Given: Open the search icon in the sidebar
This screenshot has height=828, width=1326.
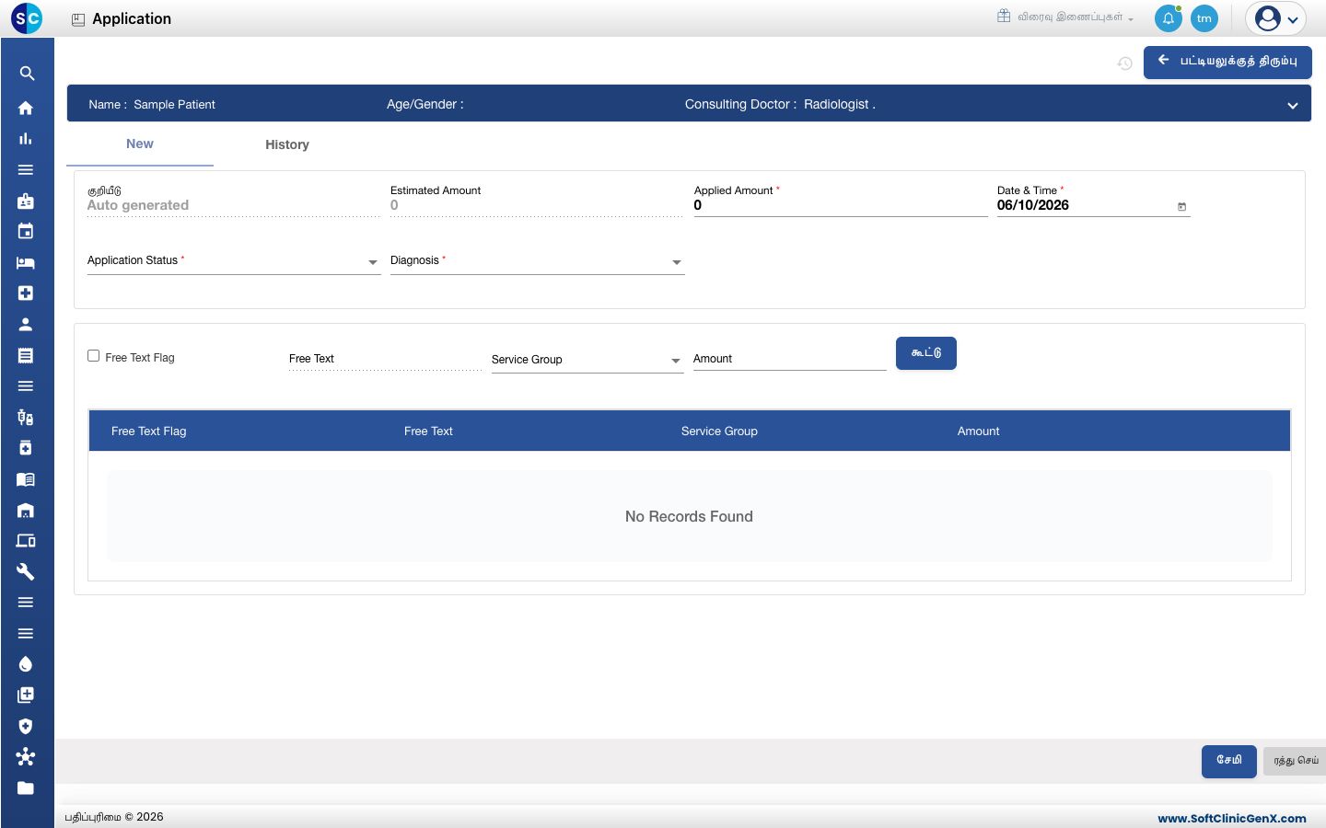Looking at the screenshot, I should 27,74.
